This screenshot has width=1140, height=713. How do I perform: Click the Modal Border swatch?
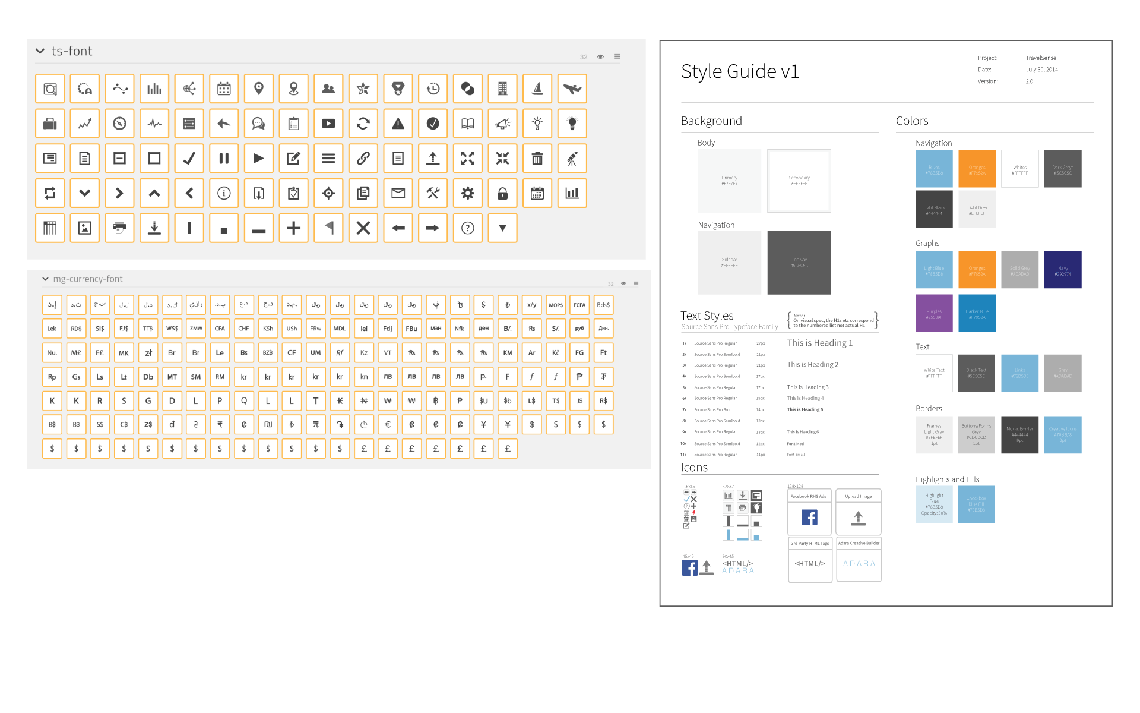click(x=1020, y=435)
